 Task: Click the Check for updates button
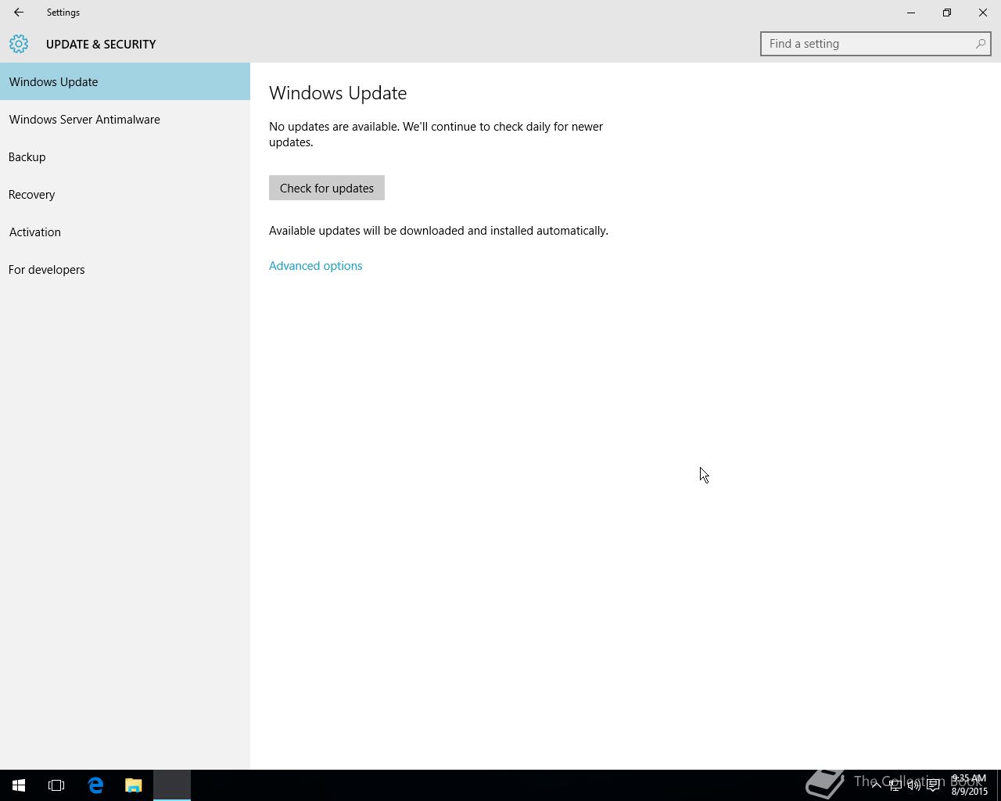tap(327, 188)
